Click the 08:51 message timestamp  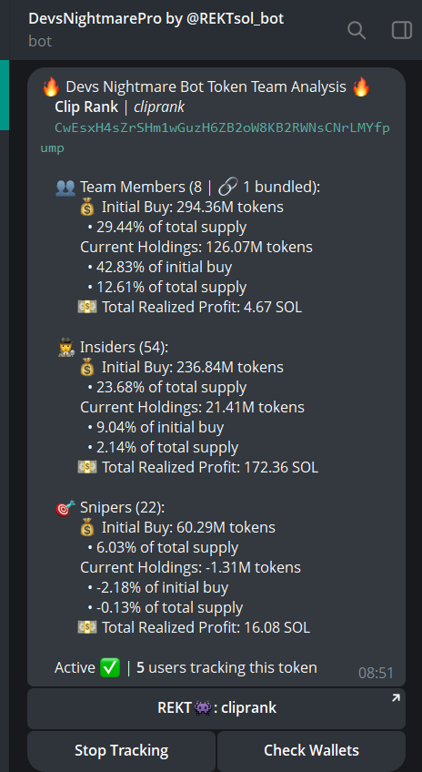tap(376, 673)
